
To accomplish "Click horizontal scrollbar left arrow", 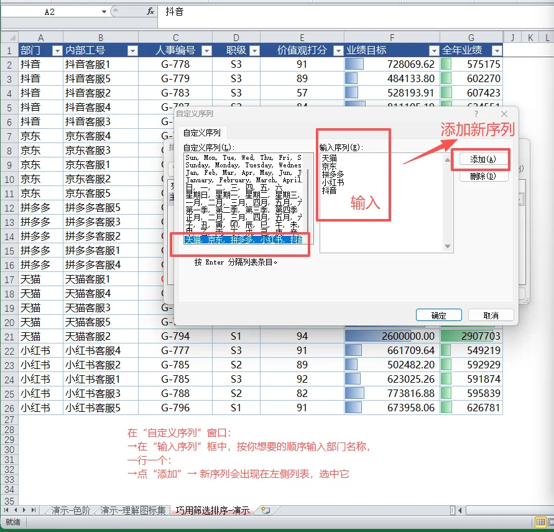I will coord(460,510).
